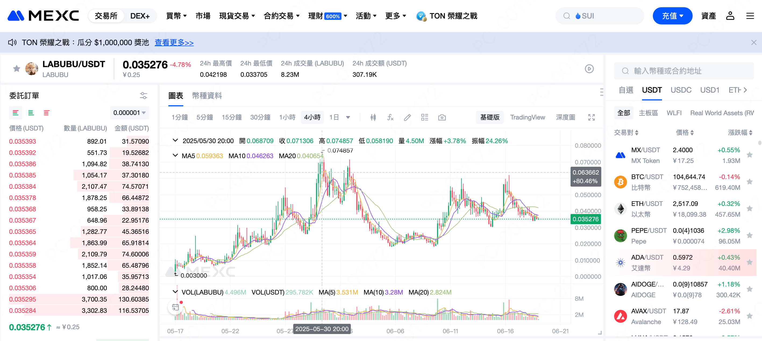Show both buy and sell orders view
The width and height of the screenshot is (762, 341).
[x=16, y=113]
